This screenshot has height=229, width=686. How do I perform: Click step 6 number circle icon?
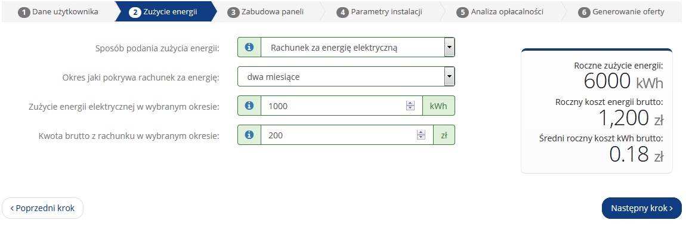[584, 13]
